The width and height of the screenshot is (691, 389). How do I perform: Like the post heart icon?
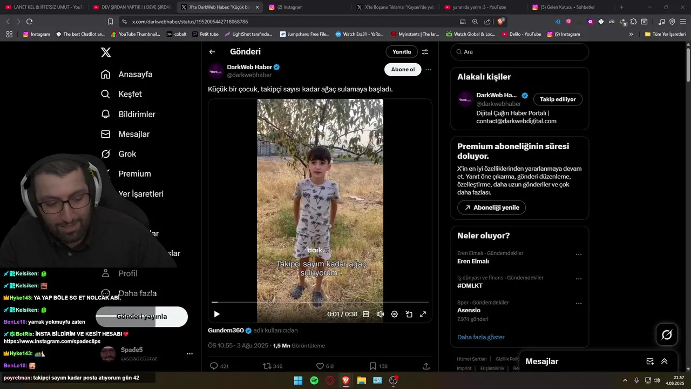click(x=320, y=366)
